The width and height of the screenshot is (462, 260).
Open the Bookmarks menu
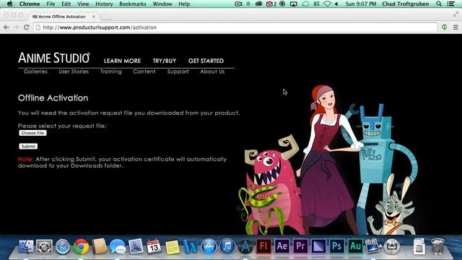tap(133, 4)
